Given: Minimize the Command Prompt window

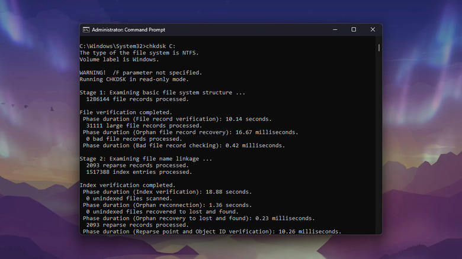Looking at the screenshot, I should click(x=336, y=30).
